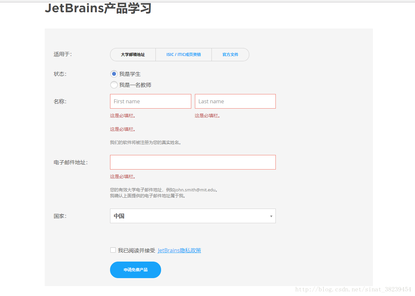The width and height of the screenshot is (415, 296).
Task: Click the john.smith@mit.edu example text
Action: click(195, 190)
